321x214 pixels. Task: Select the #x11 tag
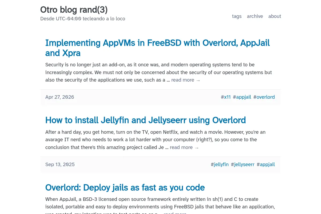[x=226, y=97]
